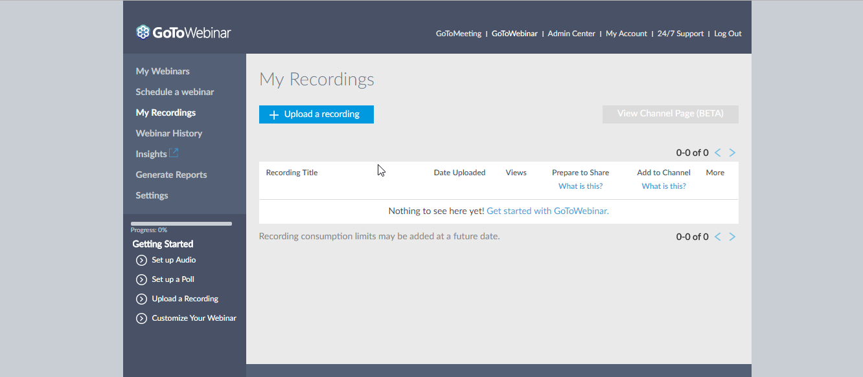Screen dimensions: 863x377
Task: Click Get started with GoToWebinar link
Action: 547,211
